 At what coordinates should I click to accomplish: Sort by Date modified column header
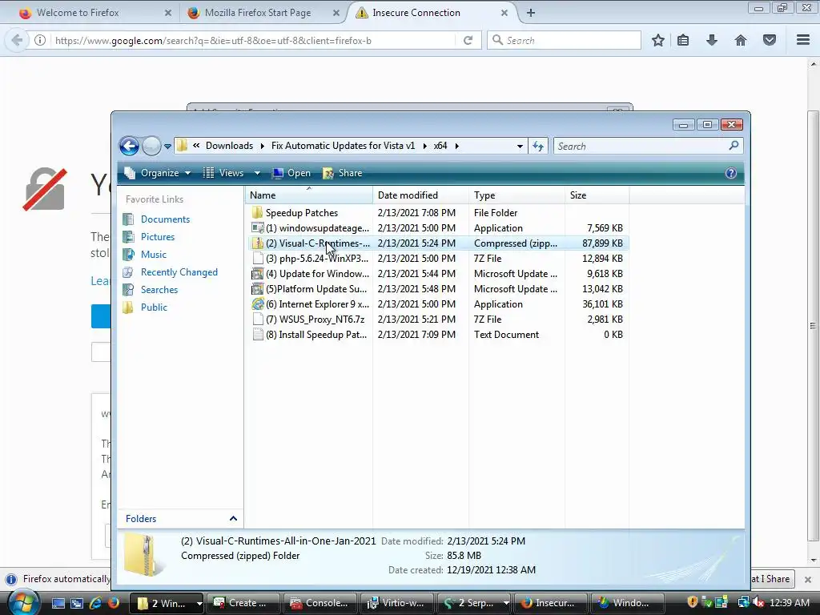[x=420, y=195]
